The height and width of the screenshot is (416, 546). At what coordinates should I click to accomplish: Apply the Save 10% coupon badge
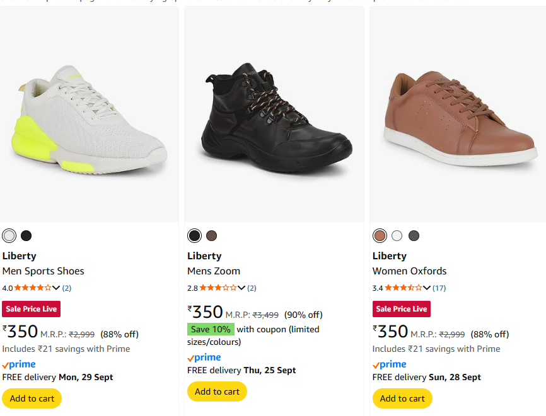(211, 329)
